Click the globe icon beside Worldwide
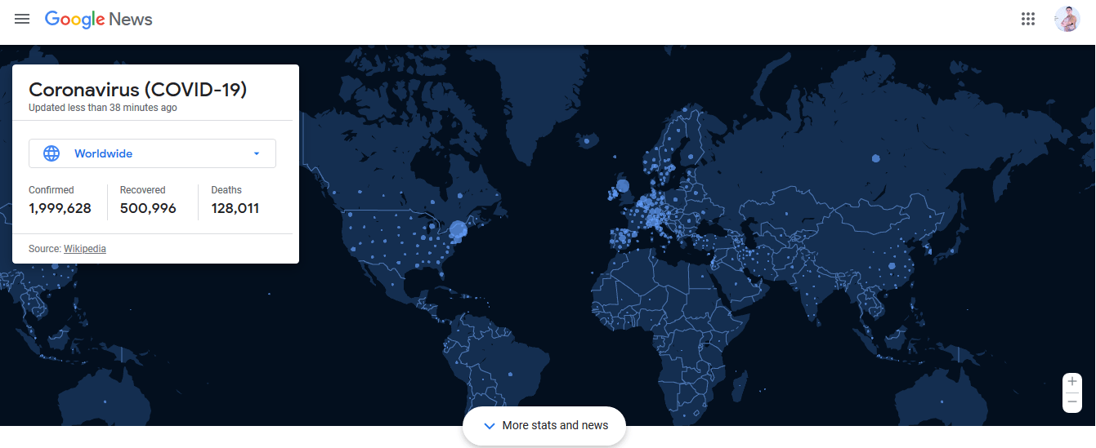The width and height of the screenshot is (1096, 448). point(51,153)
